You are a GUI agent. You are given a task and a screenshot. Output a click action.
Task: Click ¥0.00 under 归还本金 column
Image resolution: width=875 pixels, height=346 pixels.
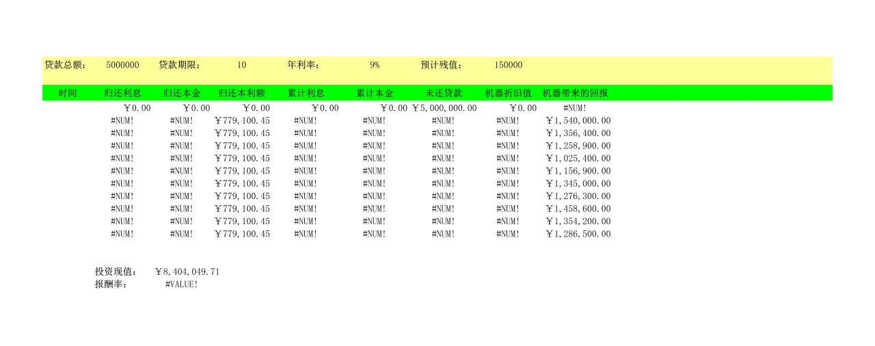pos(196,108)
